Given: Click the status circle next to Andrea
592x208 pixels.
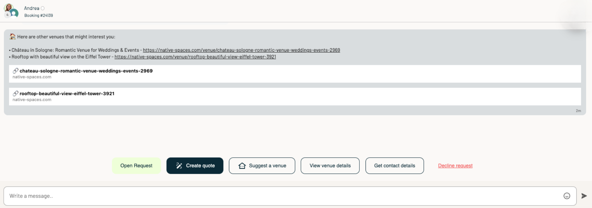Looking at the screenshot, I should (x=43, y=8).
